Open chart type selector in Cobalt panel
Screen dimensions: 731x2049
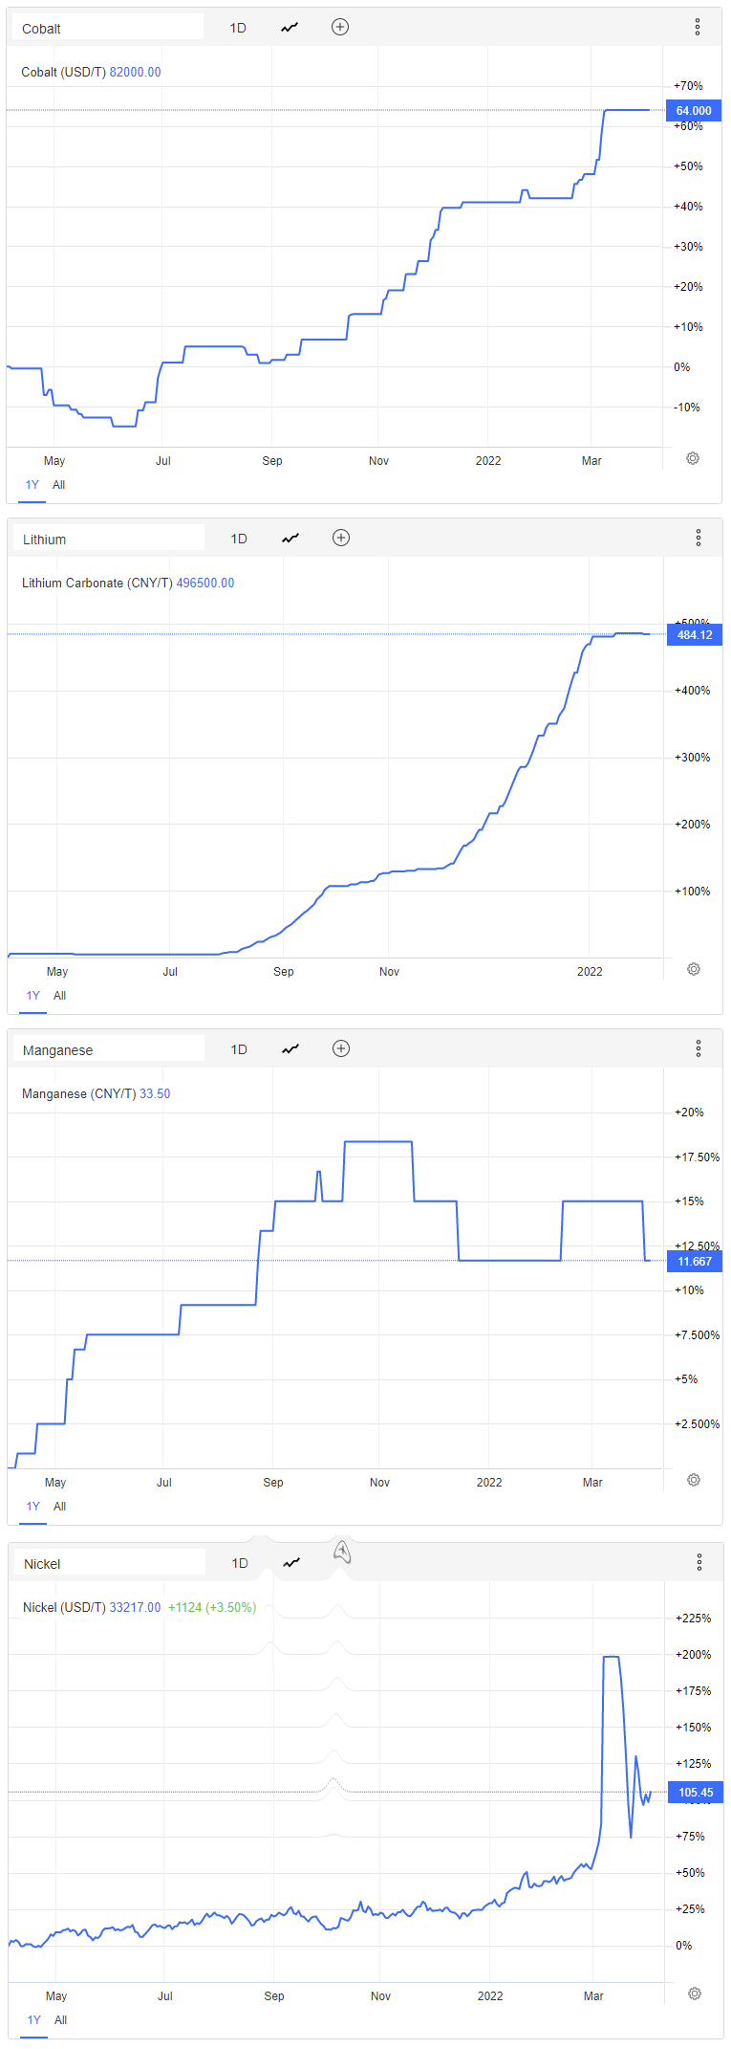290,28
